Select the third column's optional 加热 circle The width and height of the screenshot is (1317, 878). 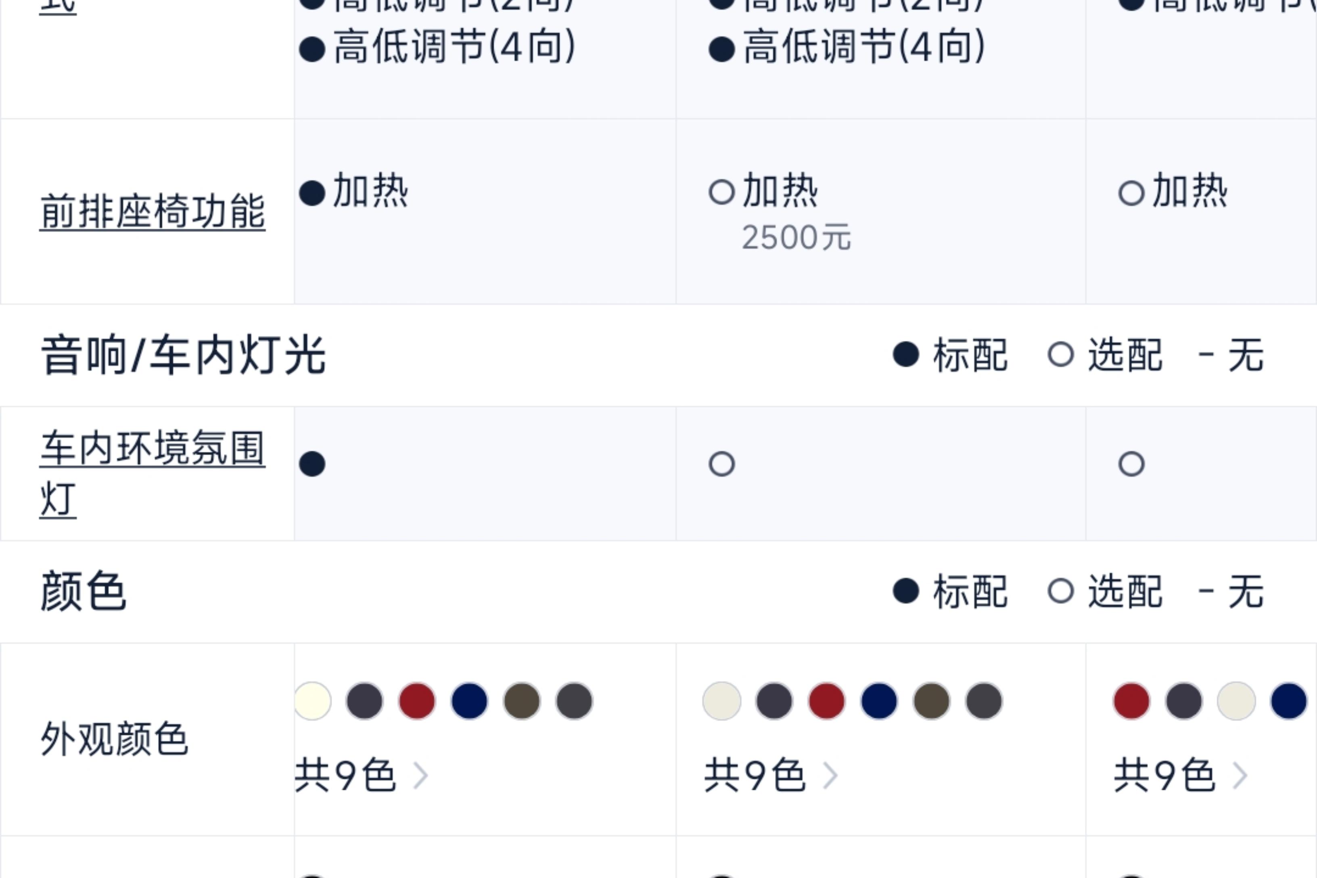[x=1131, y=193]
